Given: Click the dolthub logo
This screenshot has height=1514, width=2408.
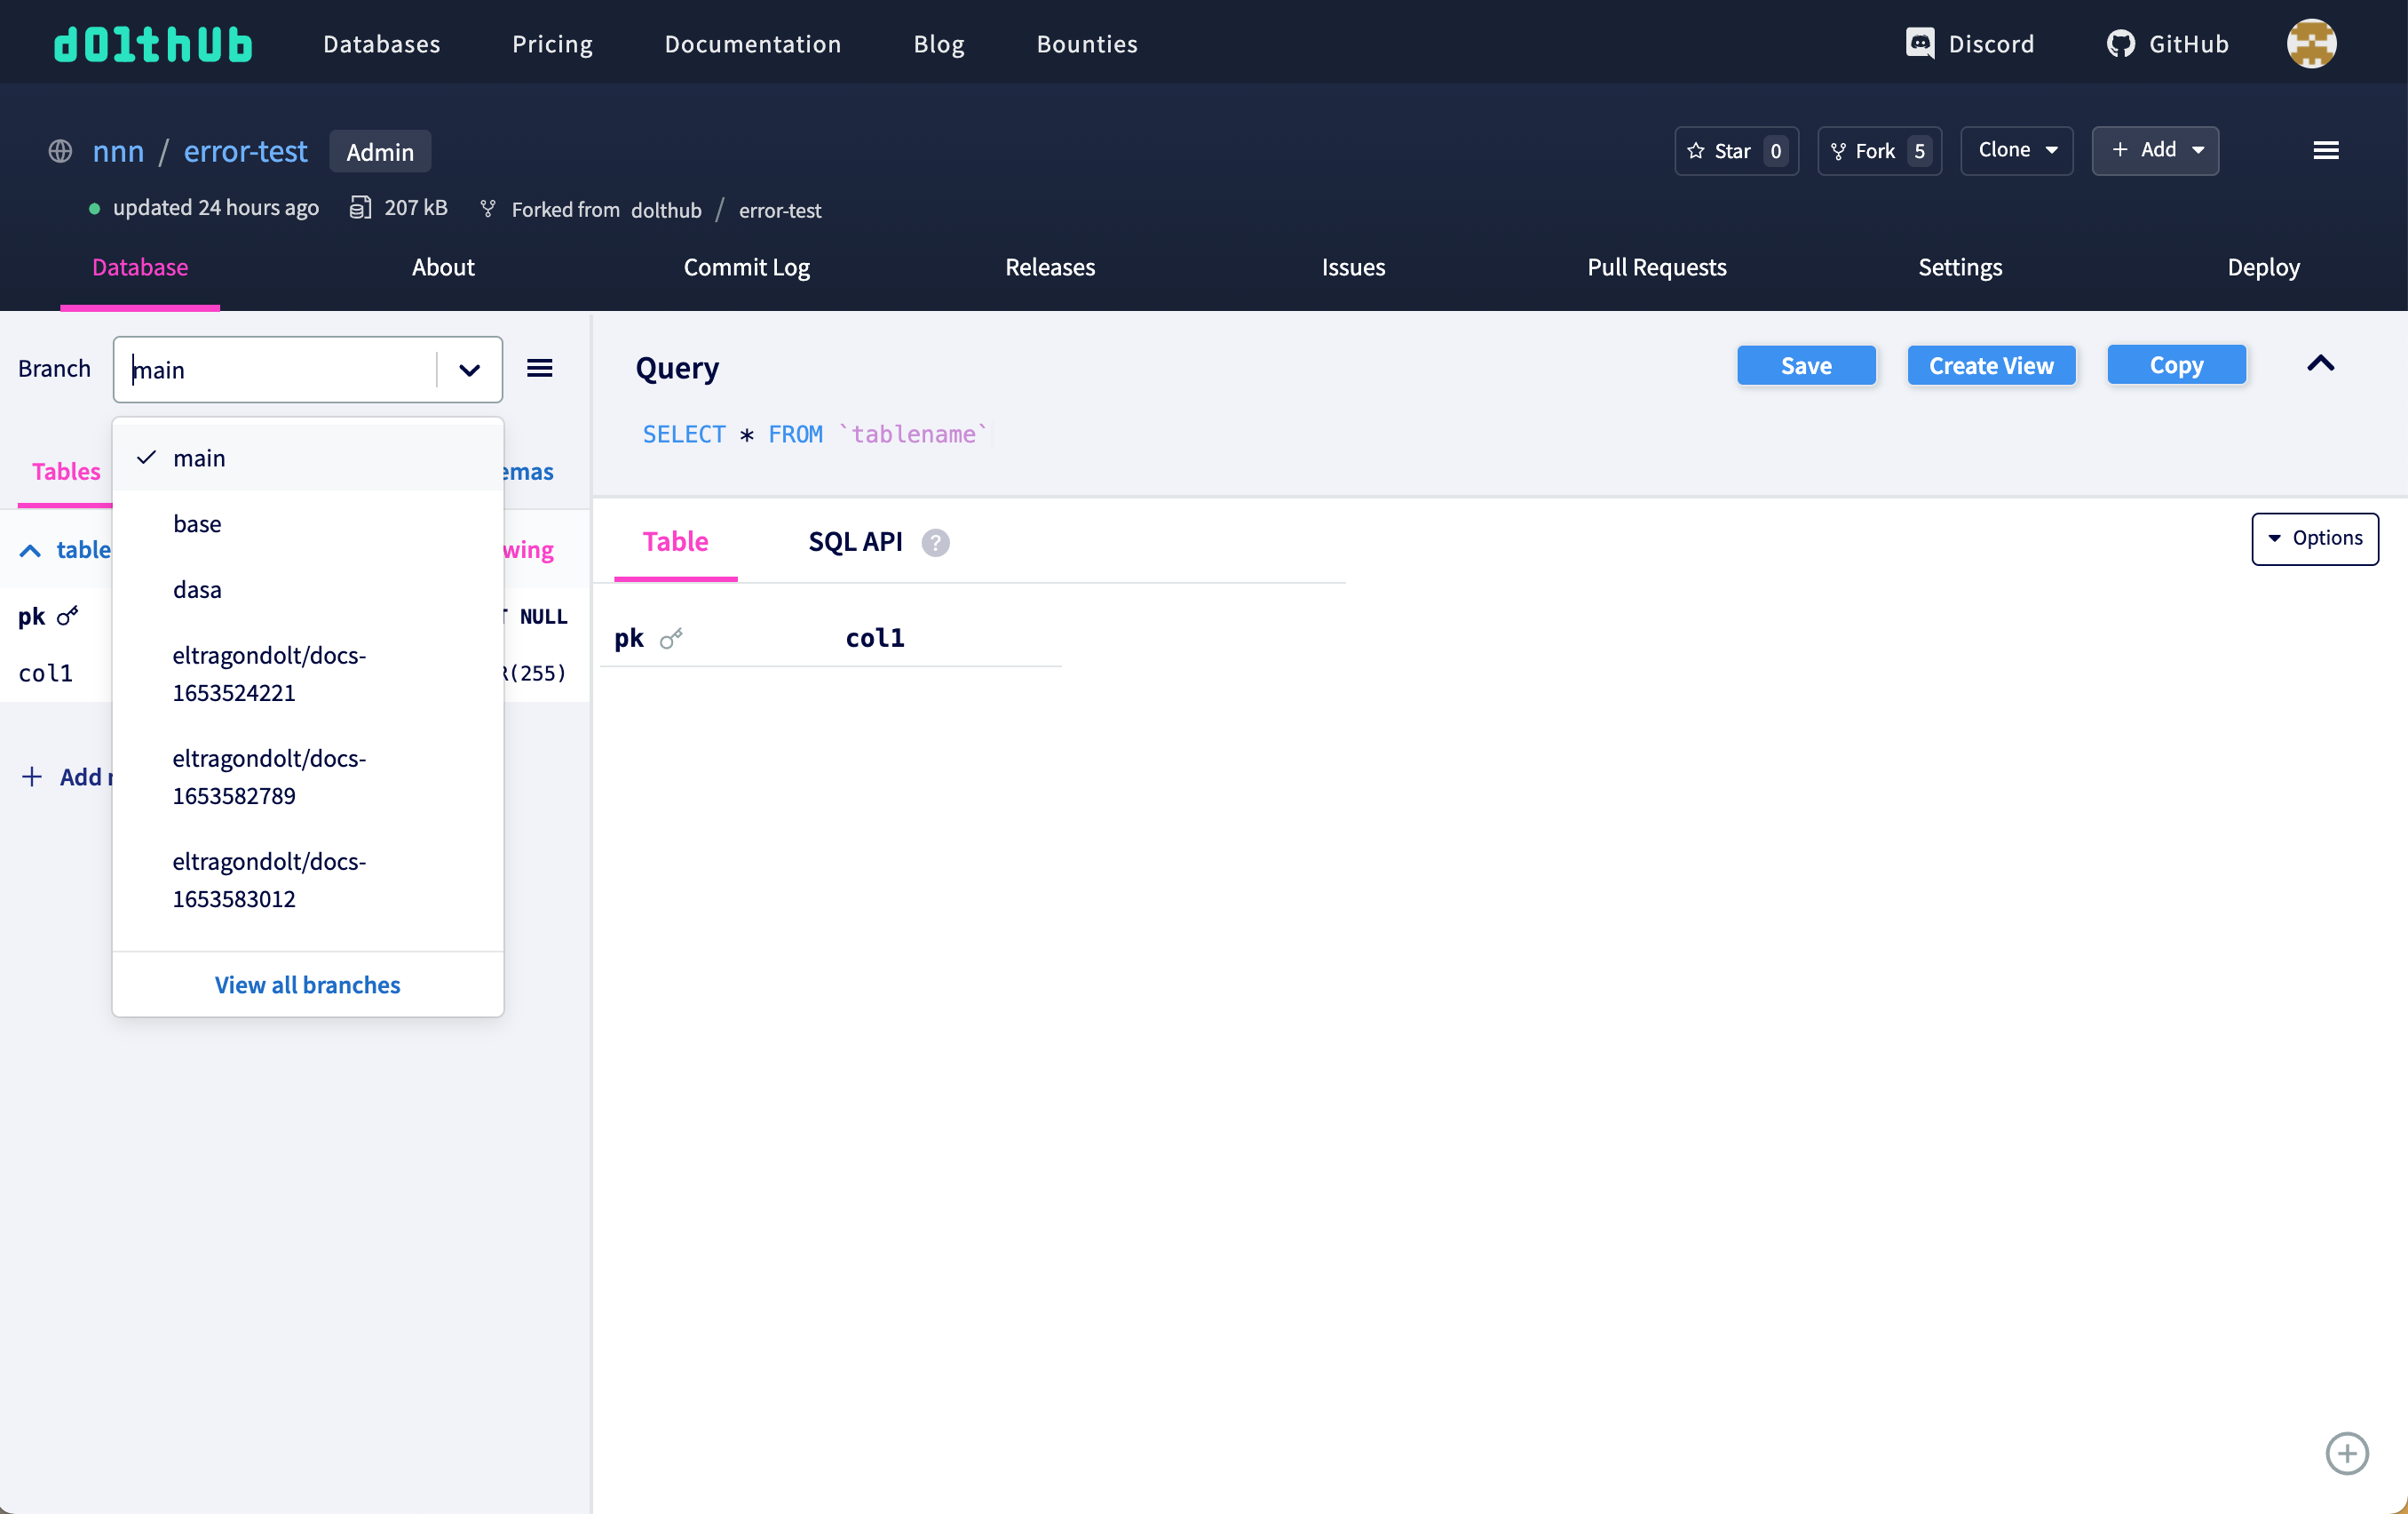Looking at the screenshot, I should (x=152, y=43).
